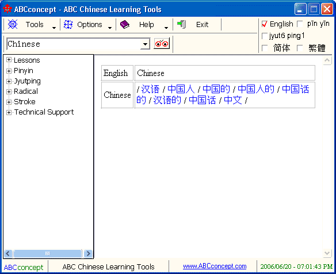Image resolution: width=336 pixels, height=274 pixels.
Task: Minimize the ABCconcept window
Action: click(300, 9)
